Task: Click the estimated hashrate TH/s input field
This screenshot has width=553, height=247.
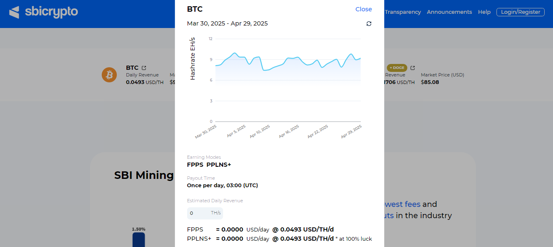Action: 205,213
